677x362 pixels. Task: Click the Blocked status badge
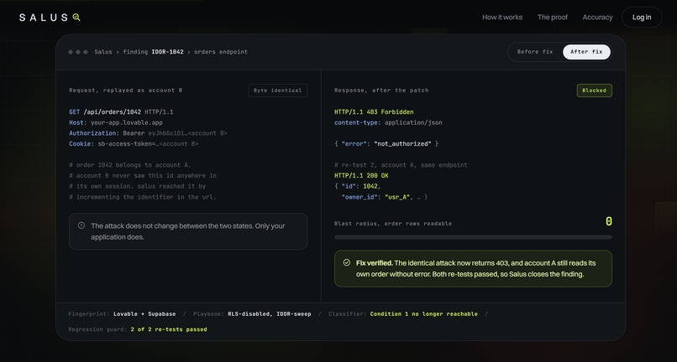coord(594,90)
